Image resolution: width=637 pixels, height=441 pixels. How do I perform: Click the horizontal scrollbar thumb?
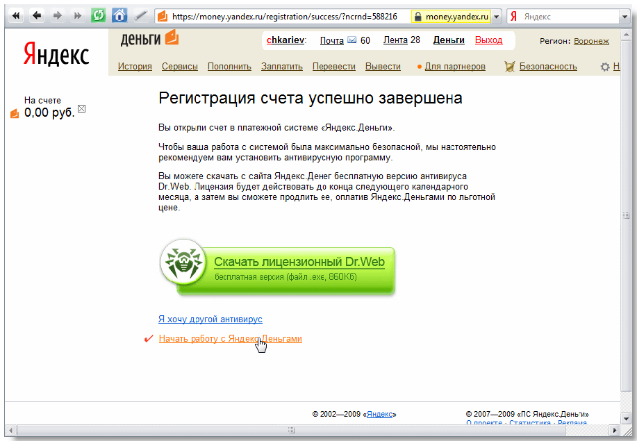(291, 430)
